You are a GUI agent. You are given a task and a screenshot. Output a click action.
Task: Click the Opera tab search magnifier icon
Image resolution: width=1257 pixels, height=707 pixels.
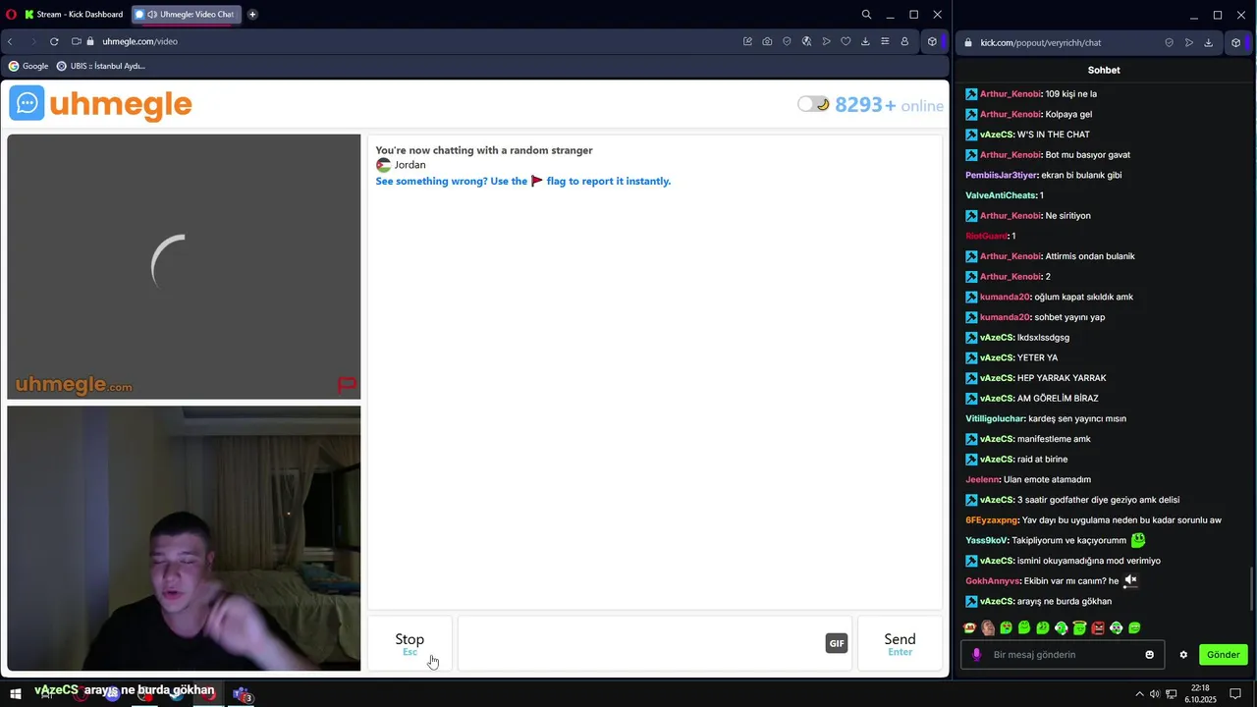[866, 15]
